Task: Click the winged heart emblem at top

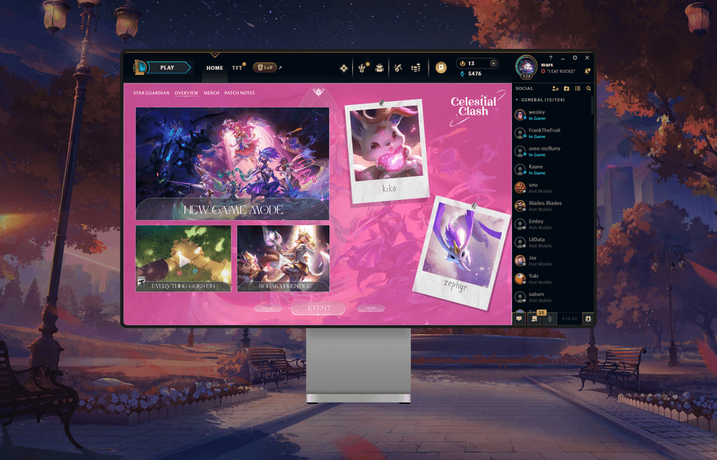Action: [x=319, y=92]
